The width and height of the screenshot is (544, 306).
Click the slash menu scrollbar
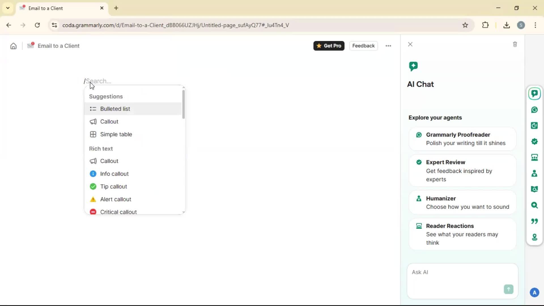point(183,105)
